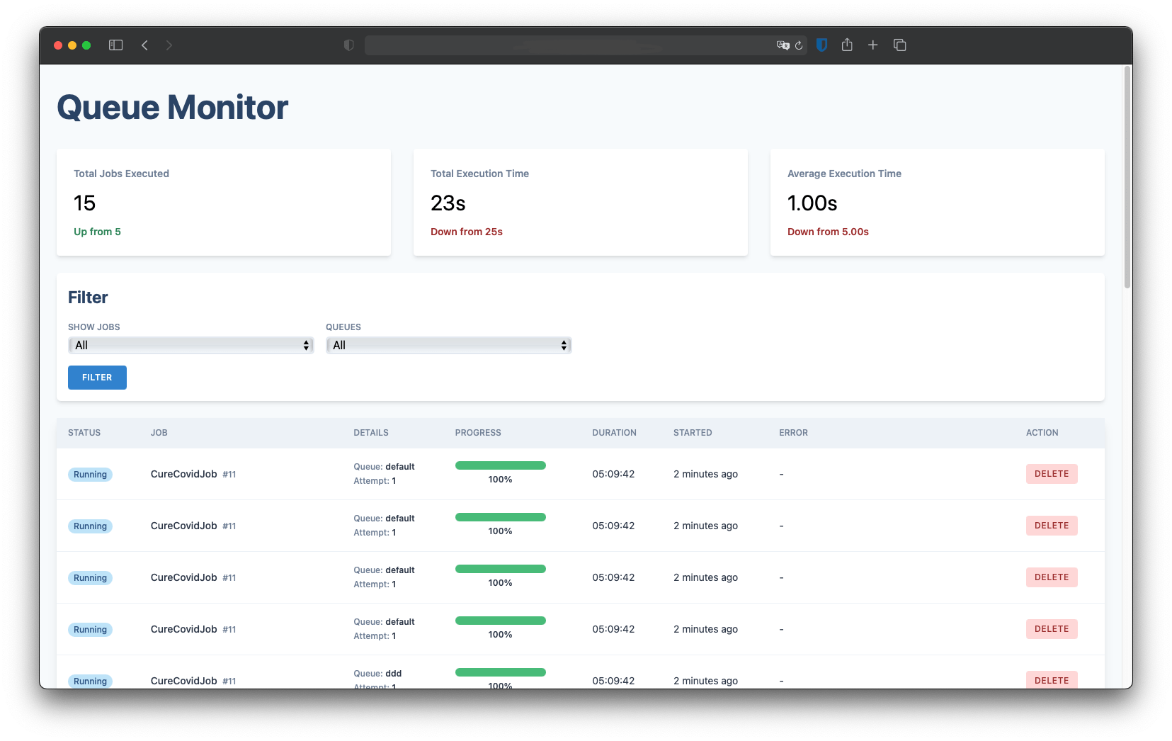Click the Queue Monitor heading
The height and width of the screenshot is (741, 1172).
tap(172, 107)
